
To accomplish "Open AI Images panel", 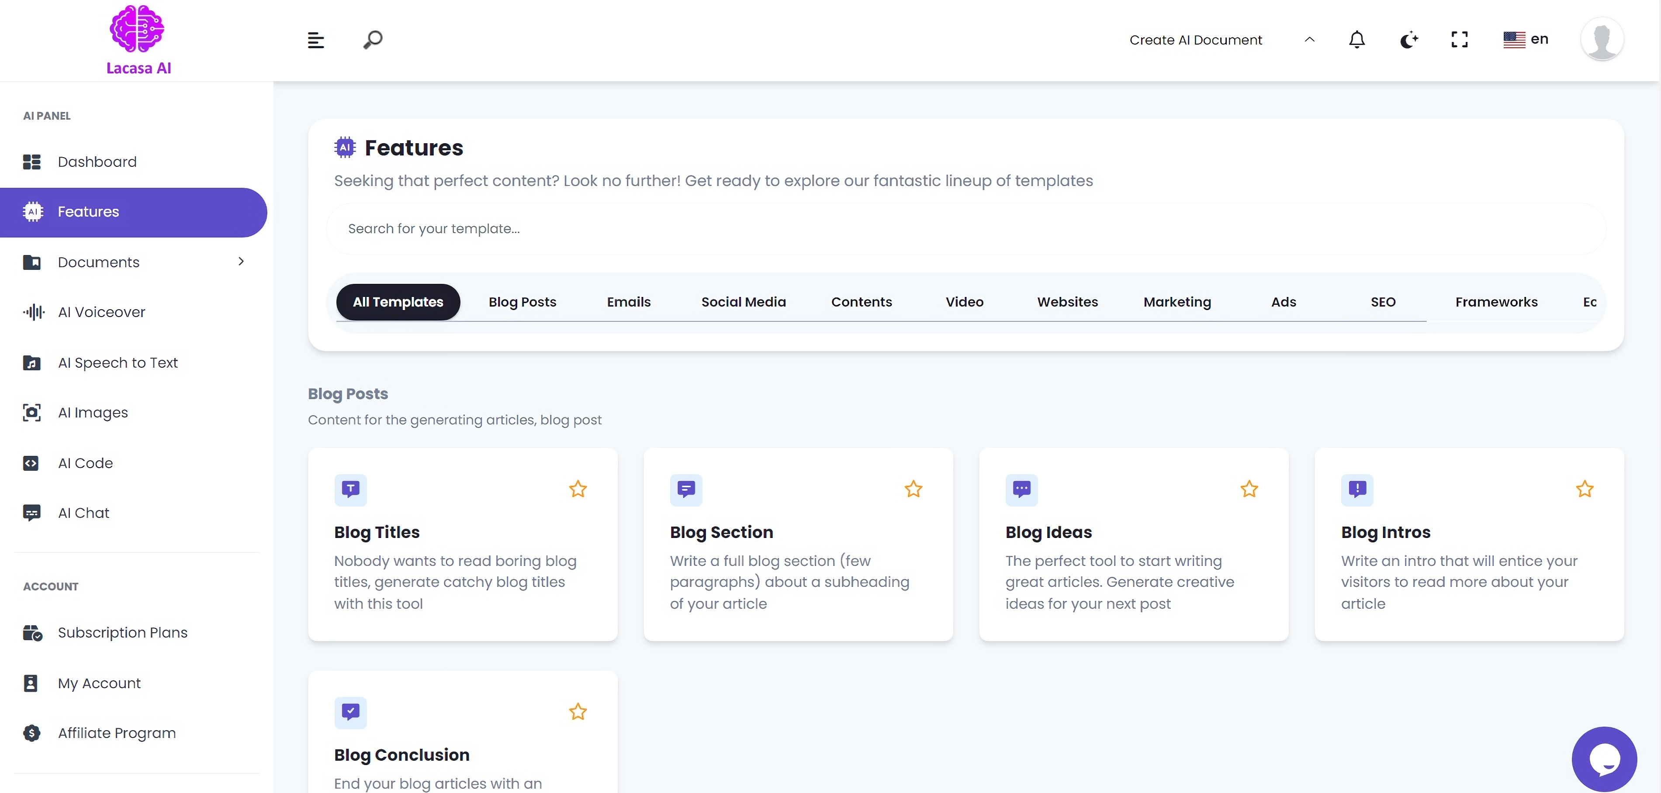I will 93,413.
